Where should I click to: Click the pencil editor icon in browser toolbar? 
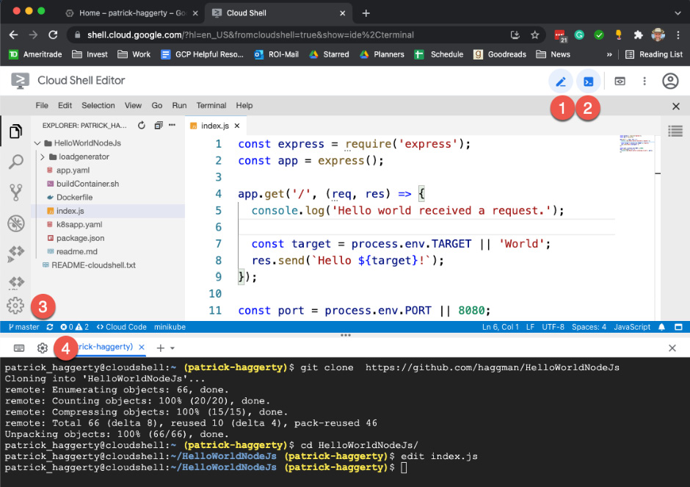(561, 81)
